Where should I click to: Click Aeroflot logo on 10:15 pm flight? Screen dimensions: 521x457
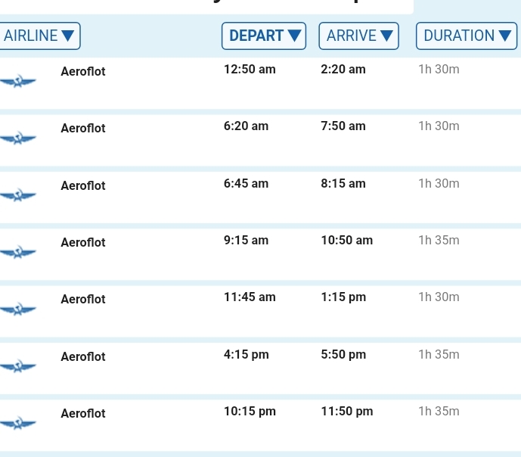[18, 424]
